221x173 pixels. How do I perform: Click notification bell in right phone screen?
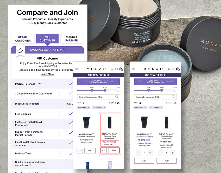[169, 69]
